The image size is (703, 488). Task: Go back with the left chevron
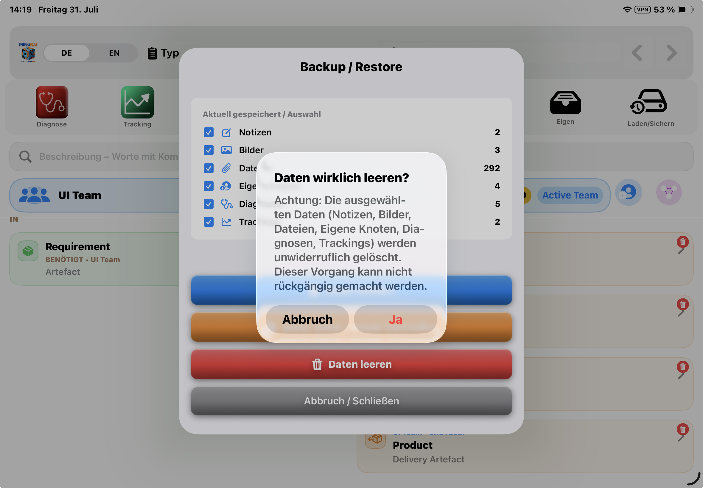(637, 53)
